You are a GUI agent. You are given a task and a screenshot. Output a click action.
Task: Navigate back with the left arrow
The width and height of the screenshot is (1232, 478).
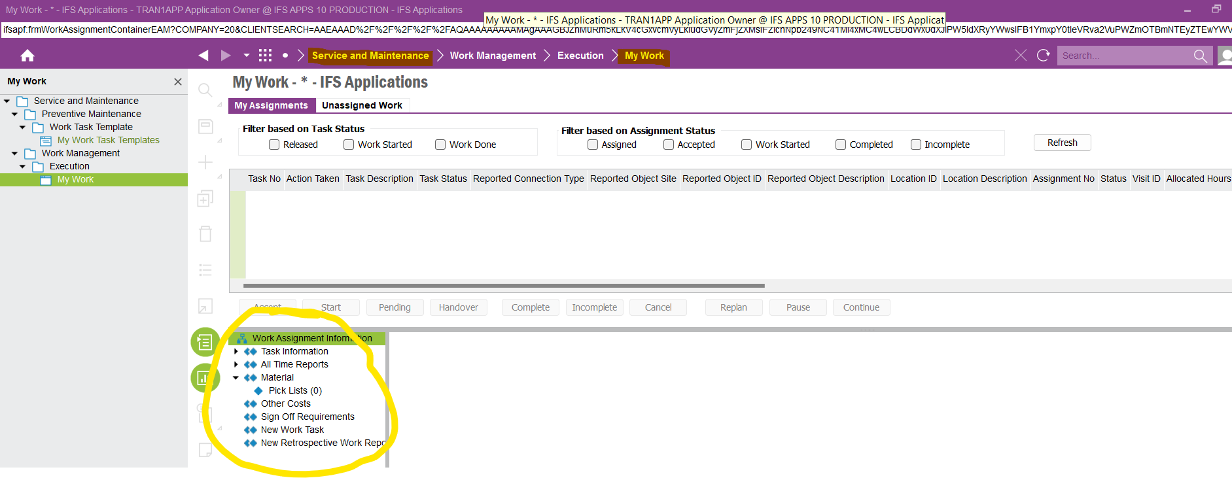(x=203, y=56)
